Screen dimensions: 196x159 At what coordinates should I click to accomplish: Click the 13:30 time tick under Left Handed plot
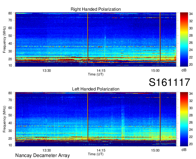point(47,150)
